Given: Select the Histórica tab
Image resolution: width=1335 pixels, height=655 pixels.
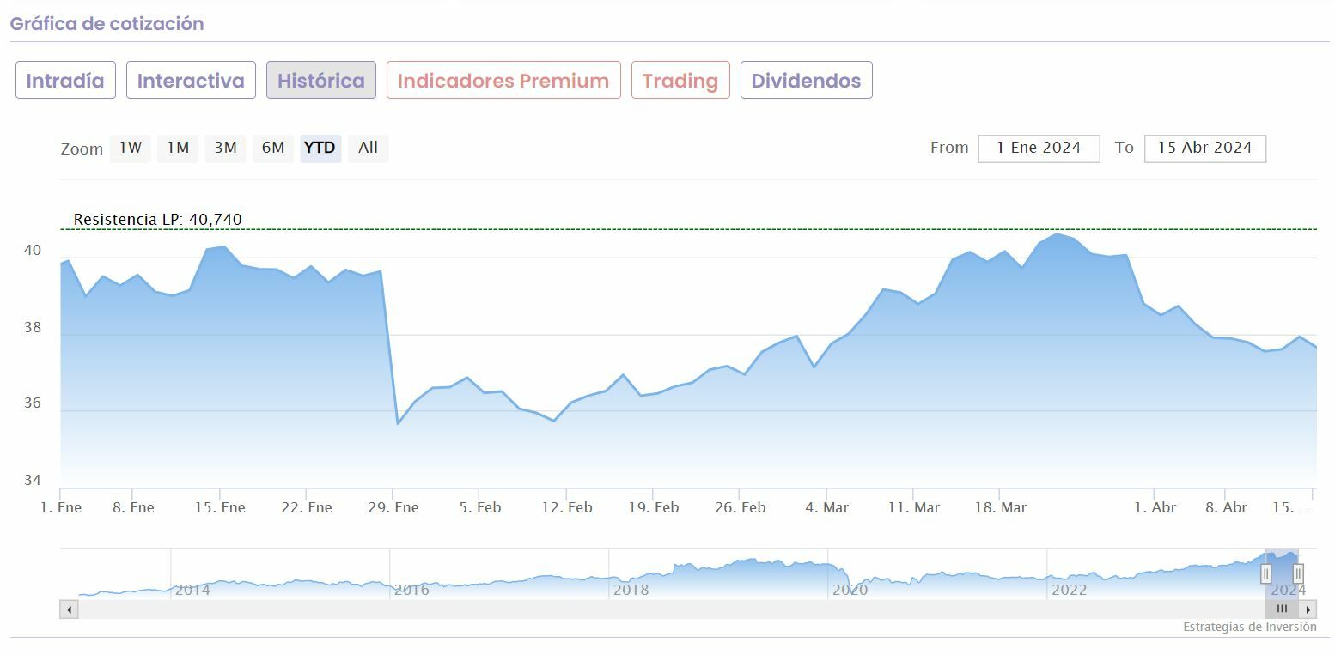Looking at the screenshot, I should 321,81.
